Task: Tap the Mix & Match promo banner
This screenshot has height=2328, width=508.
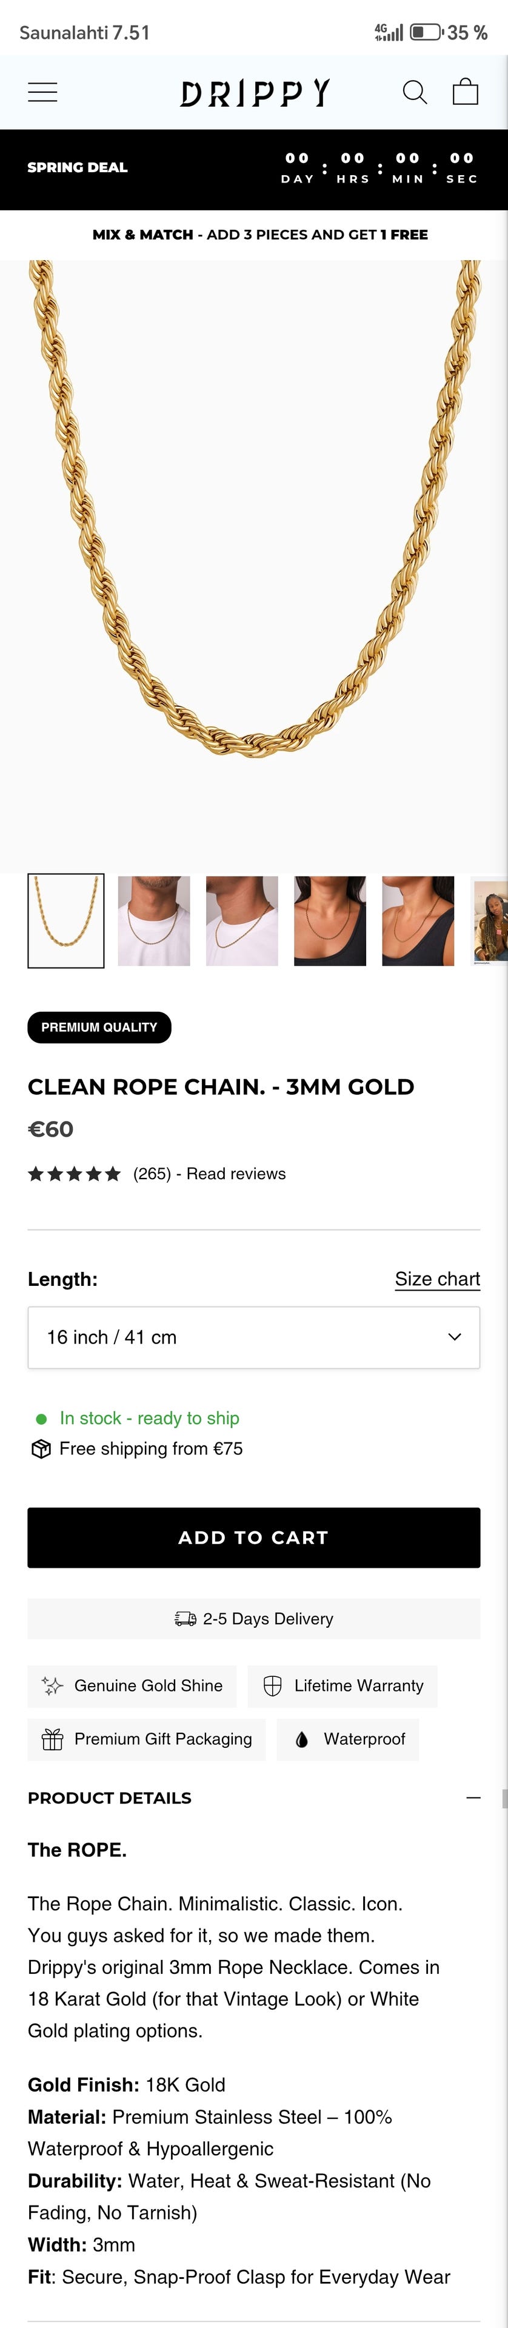Action: click(x=260, y=235)
